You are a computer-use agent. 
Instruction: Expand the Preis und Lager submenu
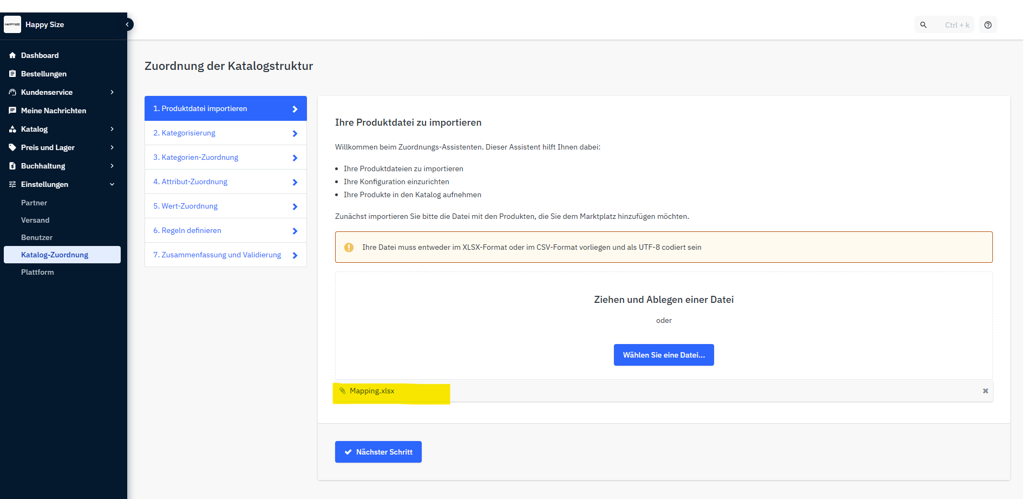[112, 147]
